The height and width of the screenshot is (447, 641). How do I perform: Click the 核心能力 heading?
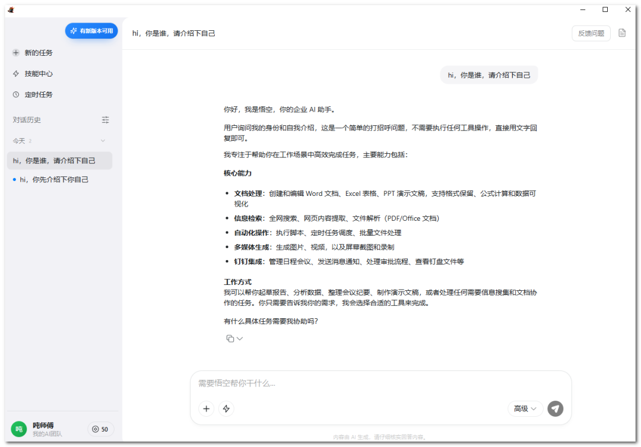click(x=237, y=173)
